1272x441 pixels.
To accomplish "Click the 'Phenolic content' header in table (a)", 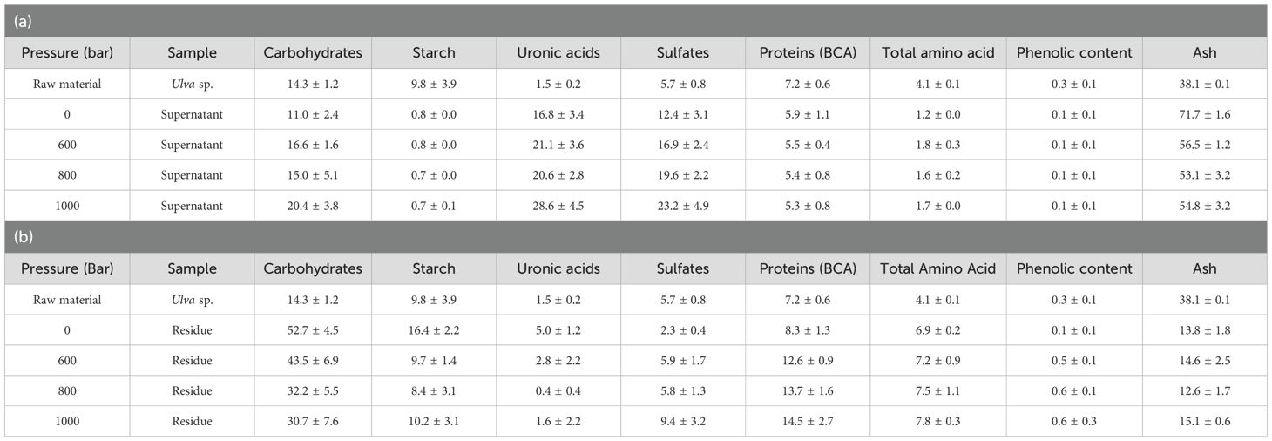I will click(x=1074, y=52).
